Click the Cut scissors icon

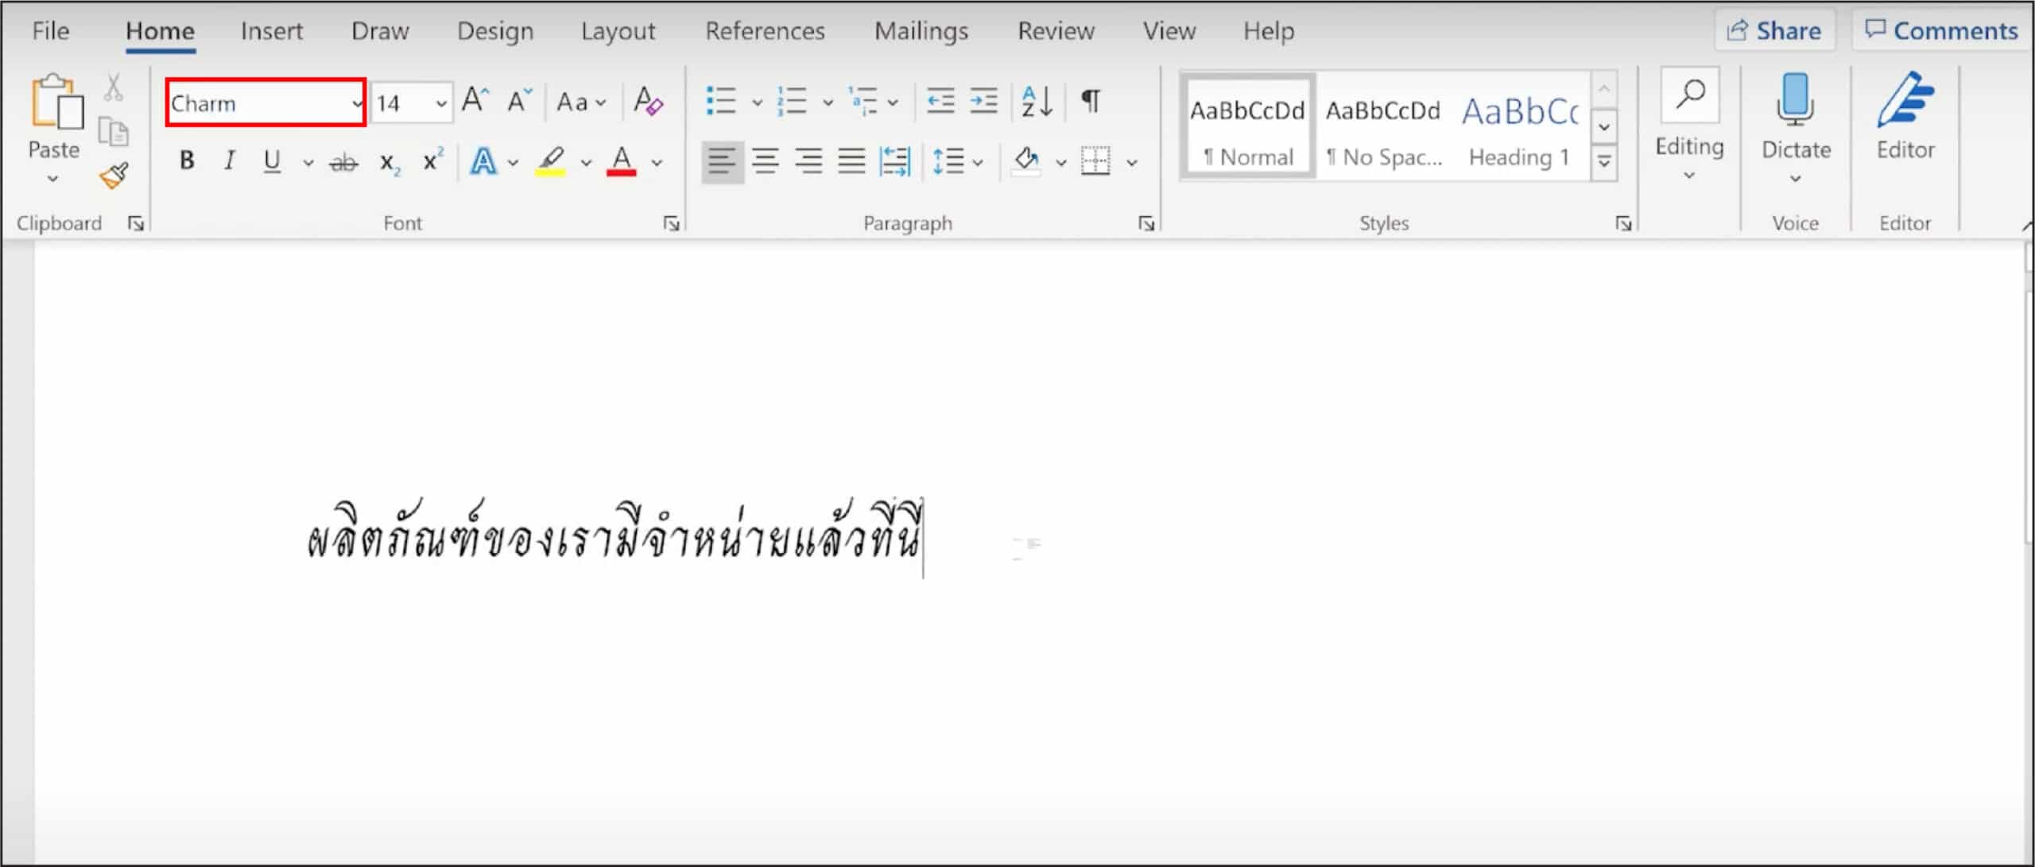[x=114, y=87]
